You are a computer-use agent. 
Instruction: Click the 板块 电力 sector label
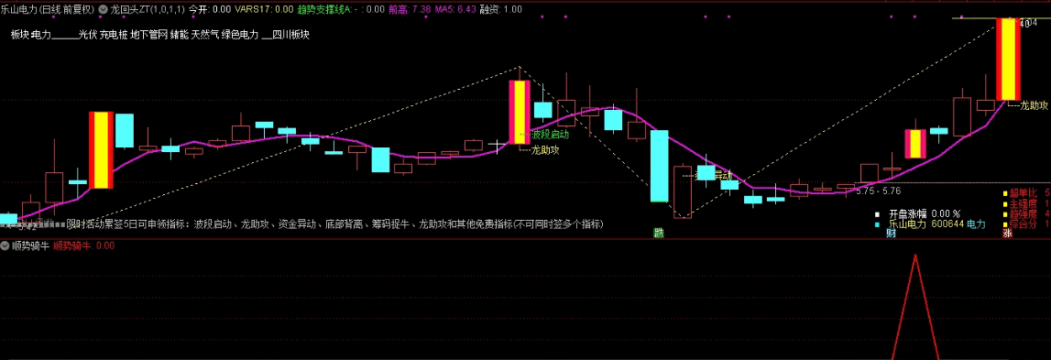pos(31,35)
